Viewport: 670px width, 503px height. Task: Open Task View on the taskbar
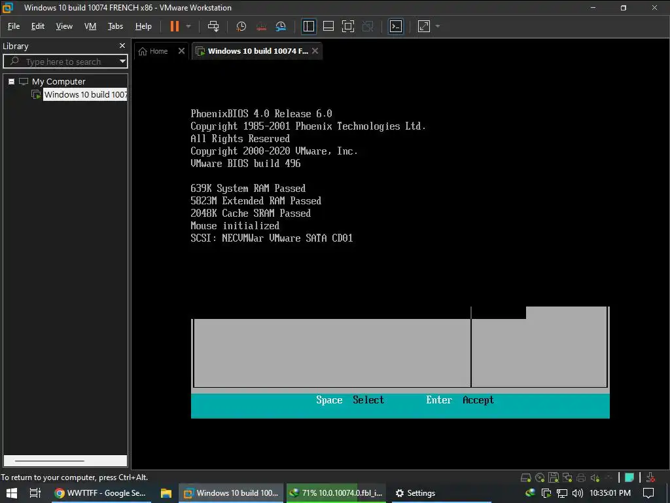tap(35, 493)
